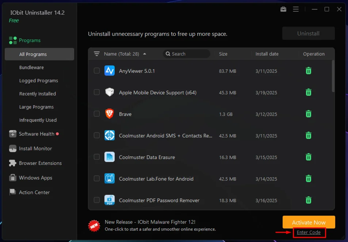Click the Coolmuster PDF Password Remover trash icon
The height and width of the screenshot is (242, 348).
pos(308,200)
